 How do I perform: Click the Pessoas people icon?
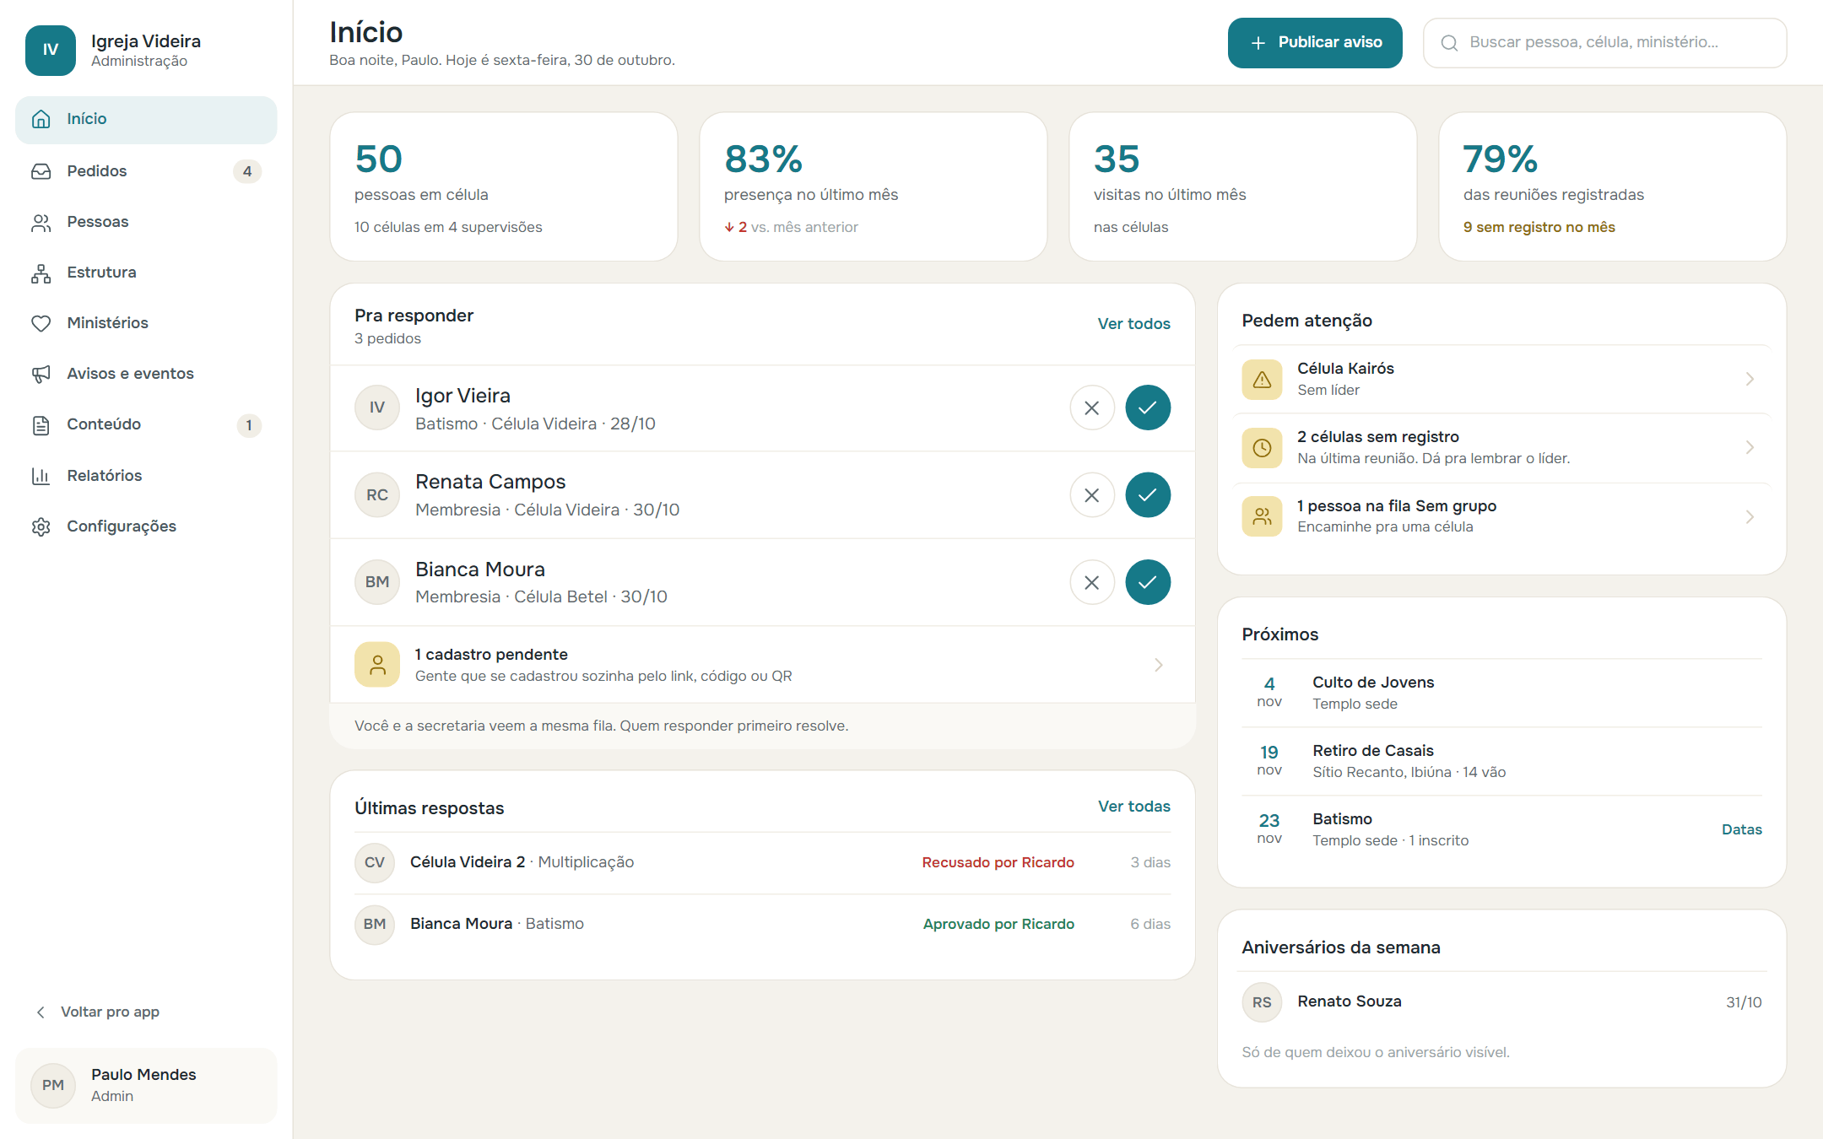point(41,222)
